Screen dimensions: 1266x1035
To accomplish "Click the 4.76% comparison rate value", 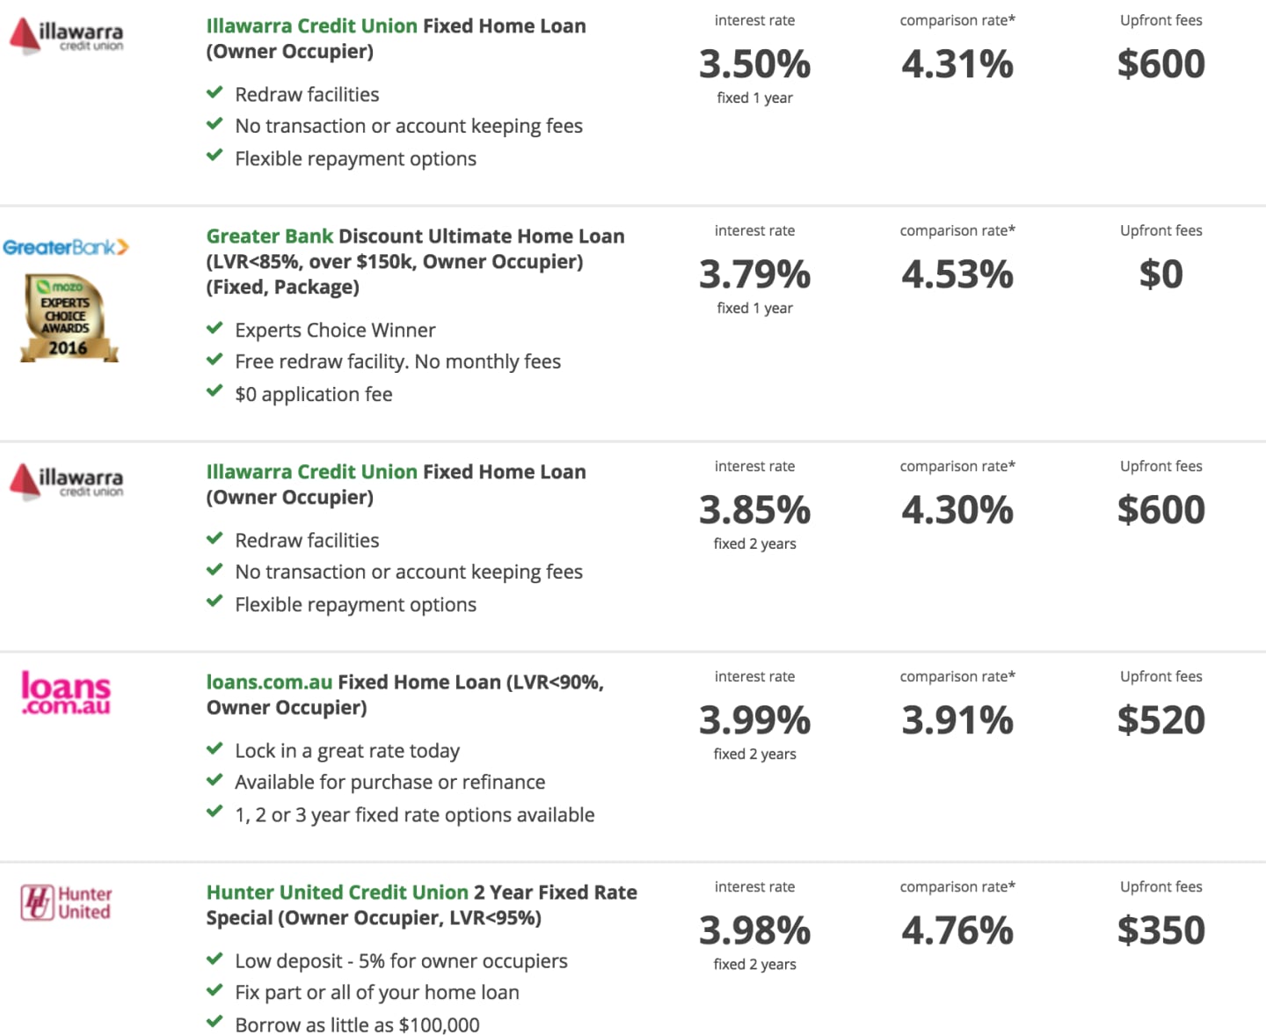I will click(x=957, y=930).
